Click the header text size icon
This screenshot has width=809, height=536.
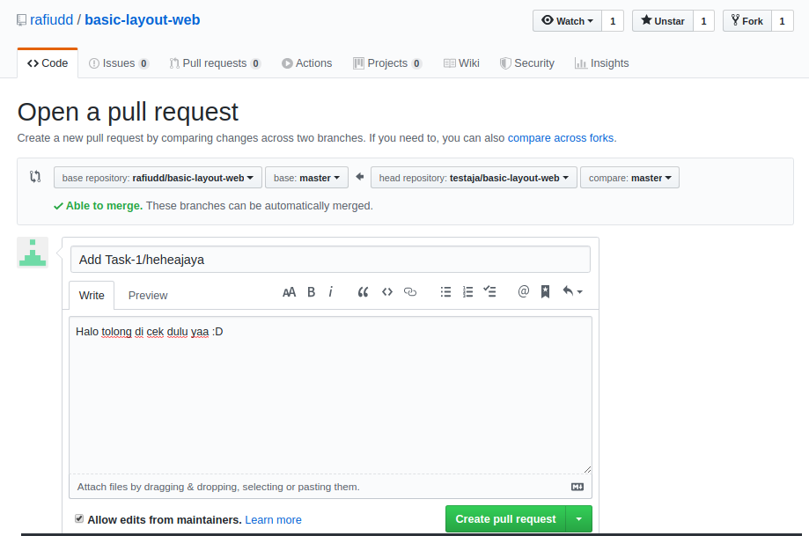coord(289,292)
